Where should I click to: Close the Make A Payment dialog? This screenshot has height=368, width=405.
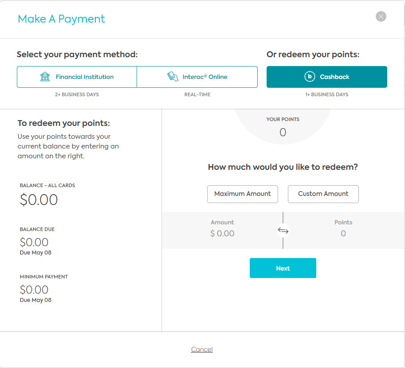point(381,17)
